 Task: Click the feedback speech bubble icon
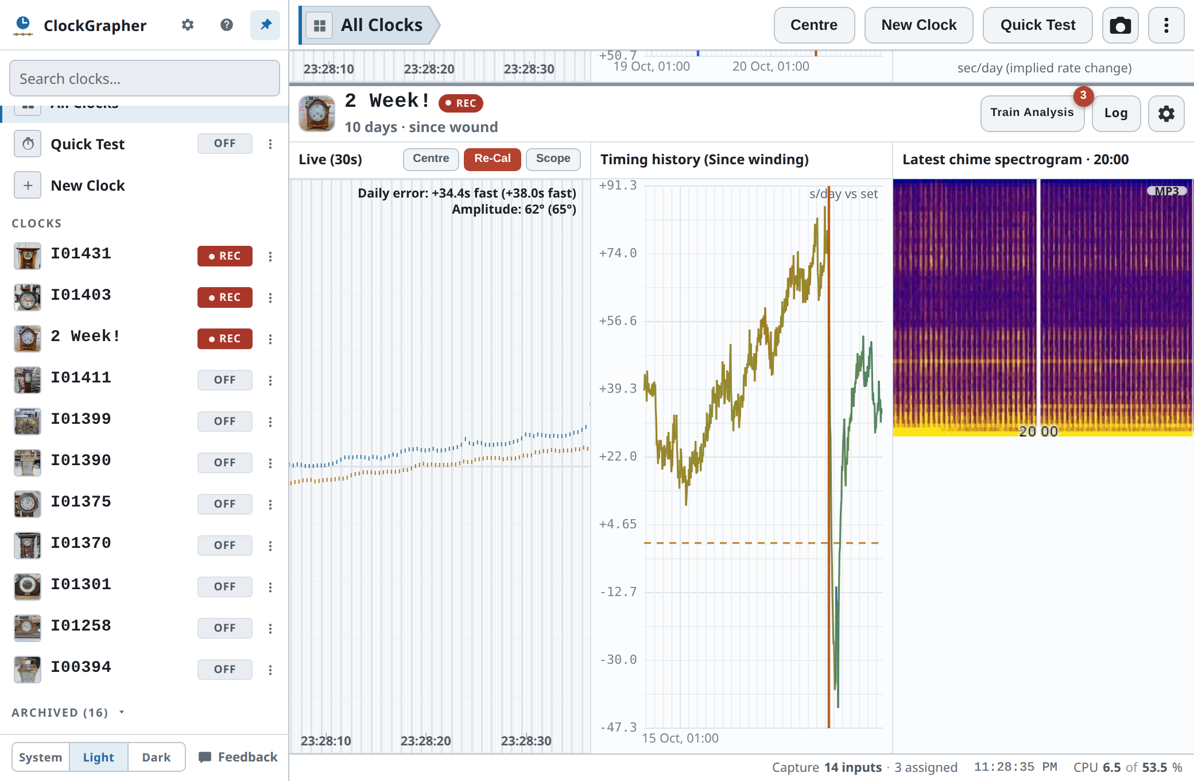tap(204, 757)
